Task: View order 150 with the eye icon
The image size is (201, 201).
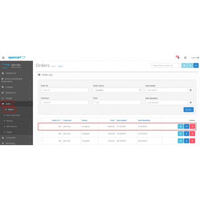Action: click(x=180, y=127)
